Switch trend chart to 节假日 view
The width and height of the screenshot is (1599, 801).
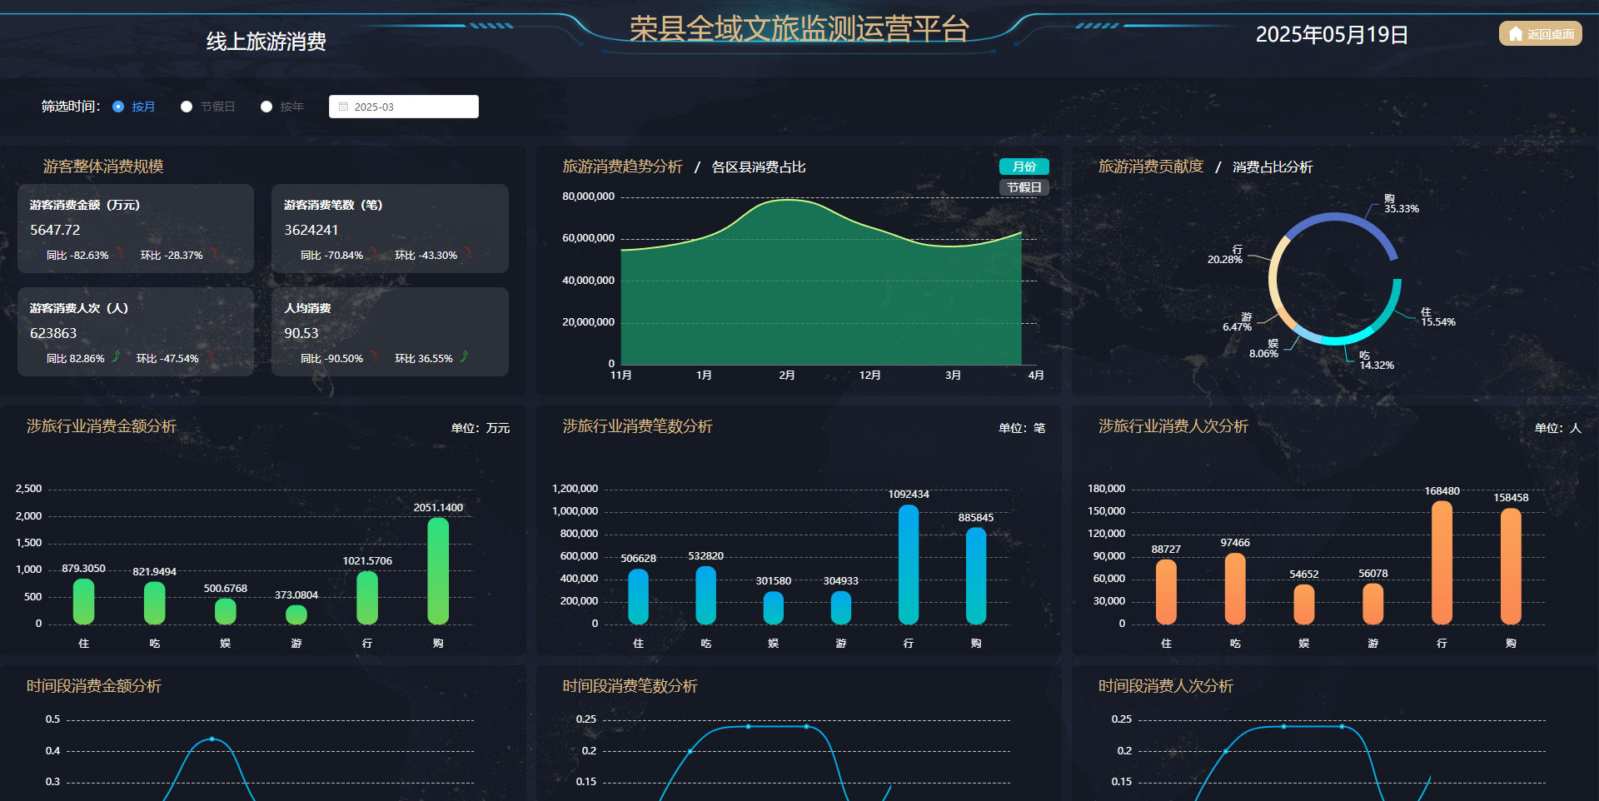tap(1024, 187)
